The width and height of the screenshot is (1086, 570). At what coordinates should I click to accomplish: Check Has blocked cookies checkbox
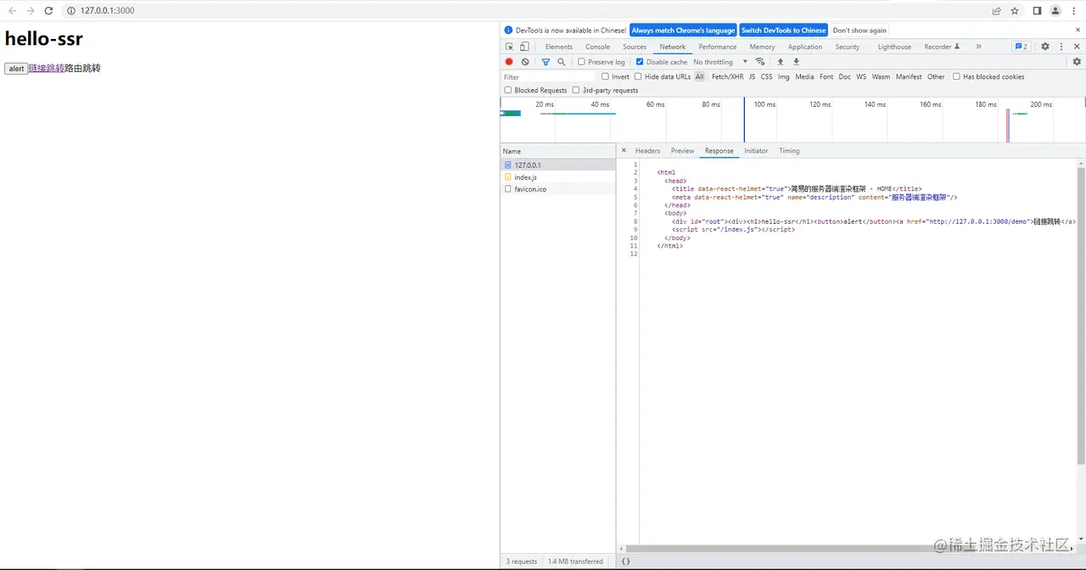tap(956, 76)
